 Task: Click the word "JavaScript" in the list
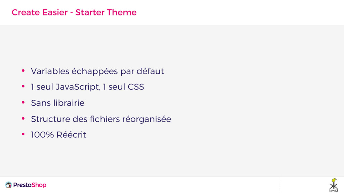78,87
